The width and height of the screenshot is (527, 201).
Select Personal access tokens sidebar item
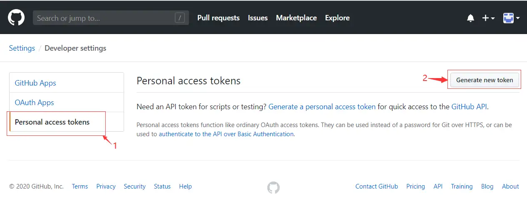coord(52,122)
